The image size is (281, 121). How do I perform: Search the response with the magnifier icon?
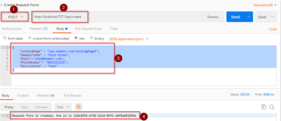click(x=272, y=107)
